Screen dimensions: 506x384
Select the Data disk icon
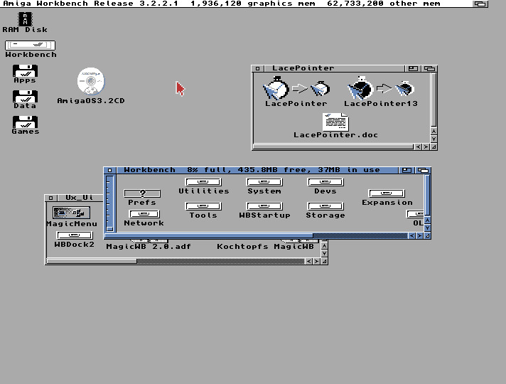[25, 96]
